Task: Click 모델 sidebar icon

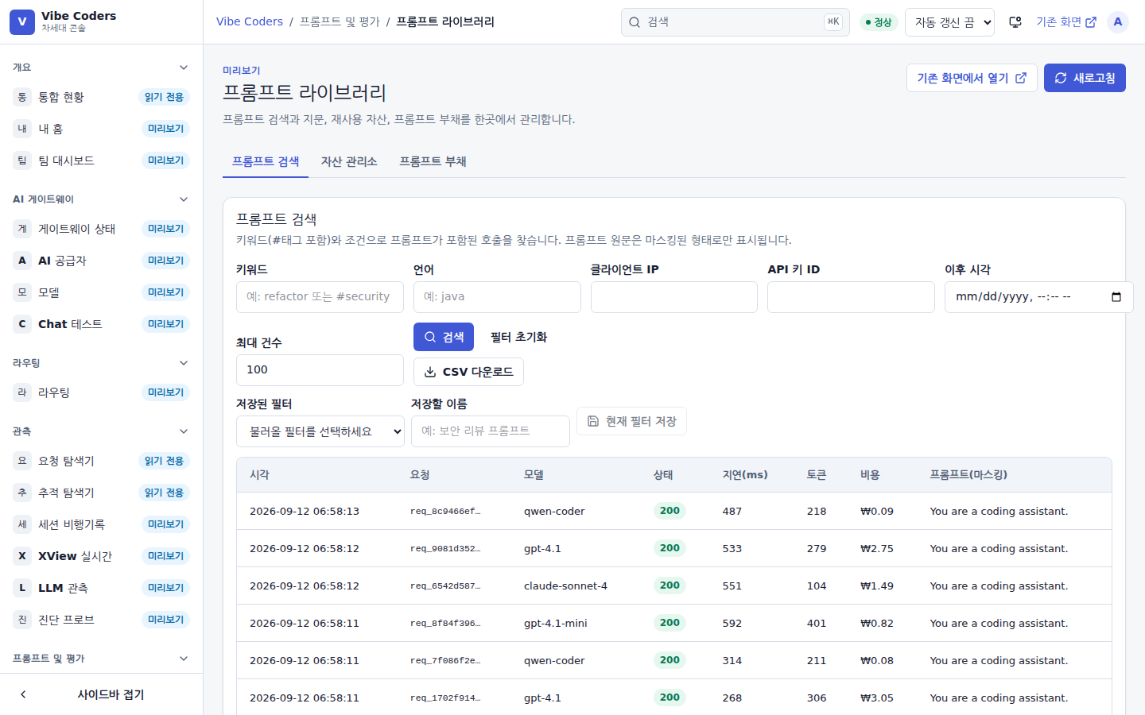Action: coord(22,292)
